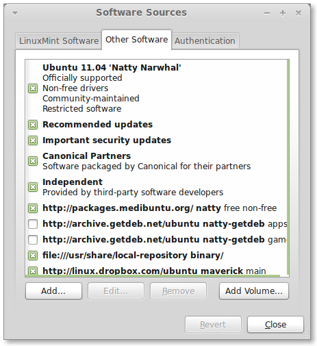Uncheck Ubuntu 11.04 Natty Narwhal source
Image resolution: width=317 pixels, height=346 pixels.
coord(33,88)
